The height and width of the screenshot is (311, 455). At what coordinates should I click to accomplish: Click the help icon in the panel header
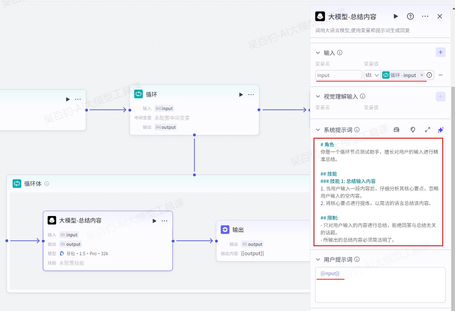point(410,16)
